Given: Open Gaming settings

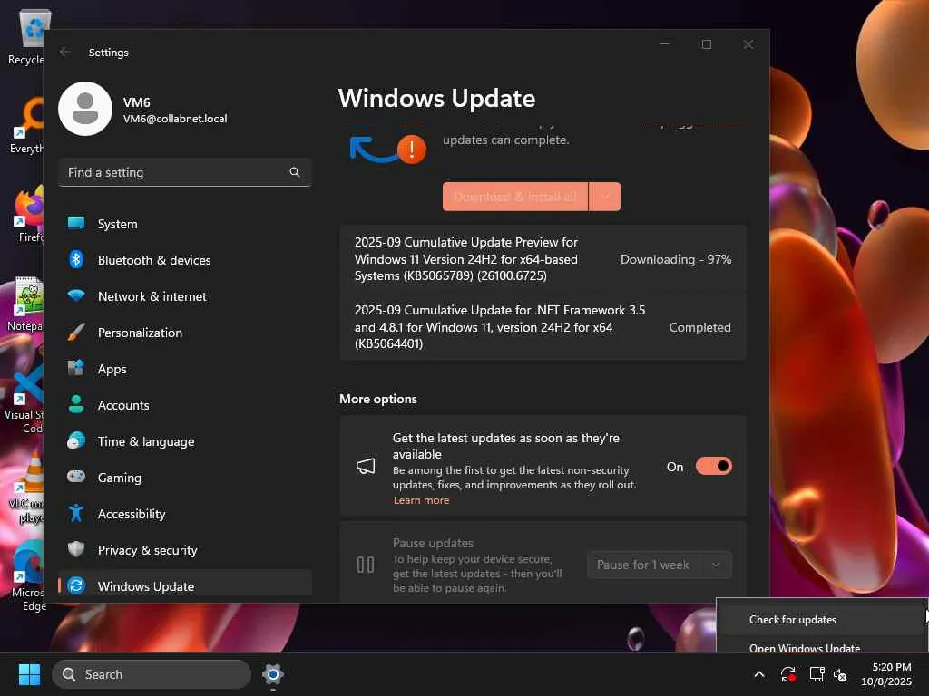Looking at the screenshot, I should click(x=185, y=478).
